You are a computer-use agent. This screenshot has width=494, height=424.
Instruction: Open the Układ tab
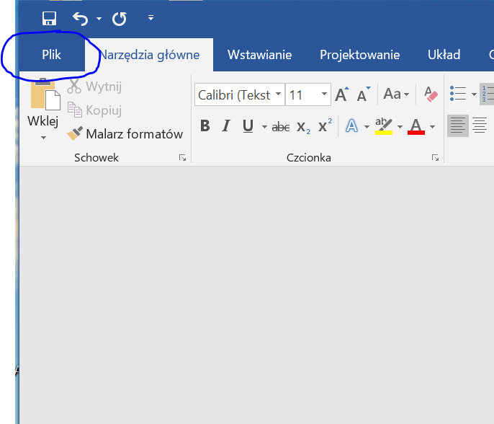(444, 55)
